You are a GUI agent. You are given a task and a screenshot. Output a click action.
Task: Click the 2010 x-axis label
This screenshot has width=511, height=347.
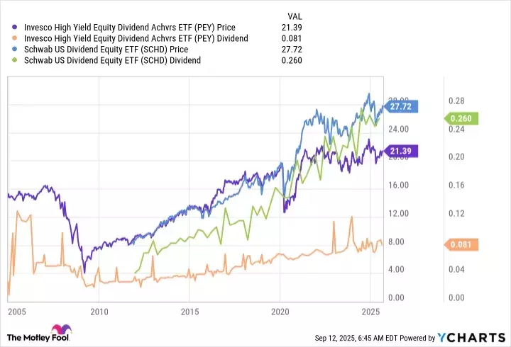point(99,312)
